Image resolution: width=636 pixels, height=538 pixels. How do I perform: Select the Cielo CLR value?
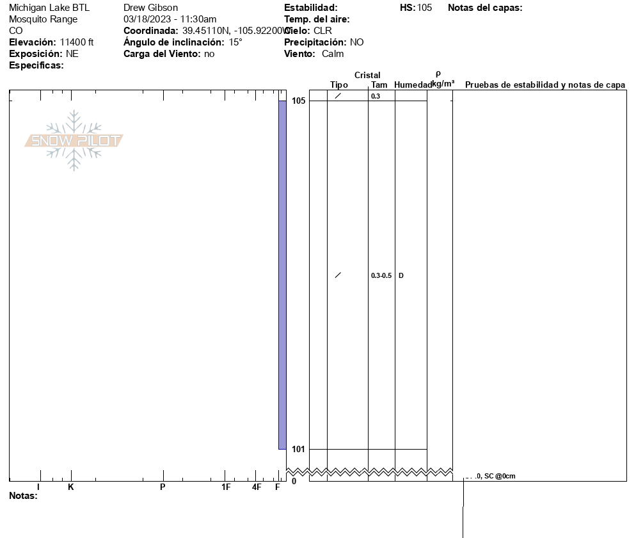(322, 31)
